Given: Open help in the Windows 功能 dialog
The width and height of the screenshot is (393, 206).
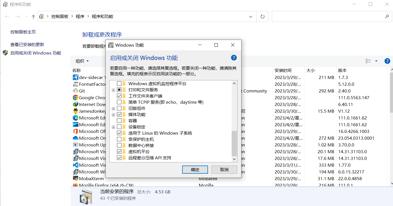Looking at the screenshot, I should click(x=234, y=58).
